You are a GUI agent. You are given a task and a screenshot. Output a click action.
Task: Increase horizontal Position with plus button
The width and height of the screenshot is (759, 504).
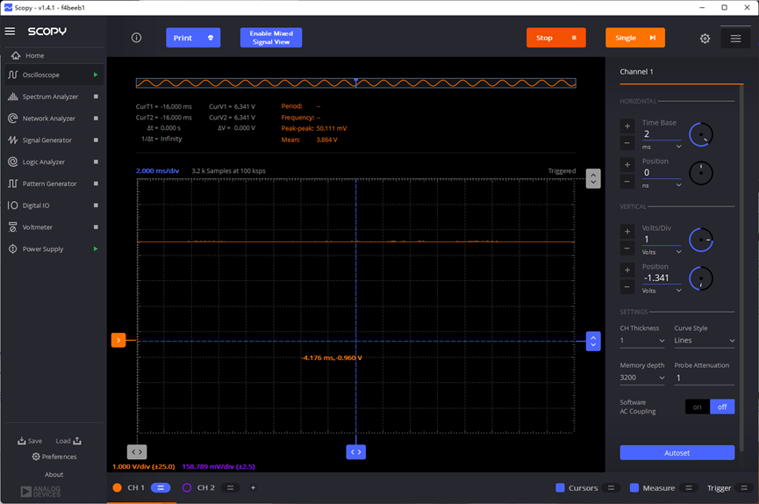point(627,165)
